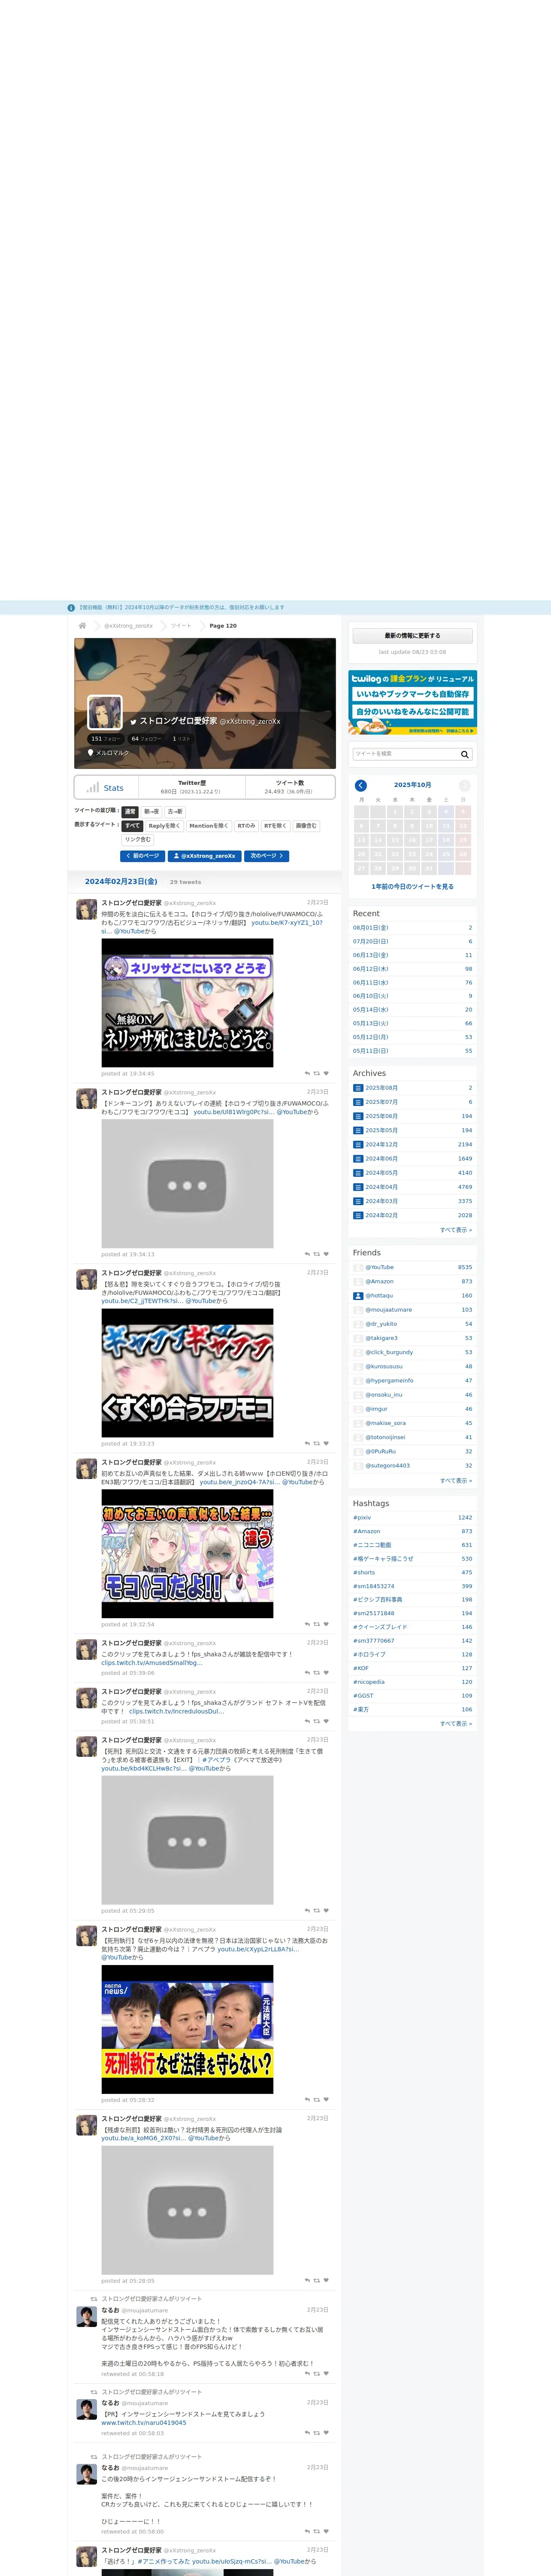
Task: Select the すべて tweet filter
Action: coord(132,825)
